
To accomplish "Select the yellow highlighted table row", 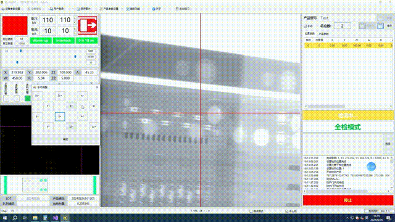I will (x=348, y=46).
